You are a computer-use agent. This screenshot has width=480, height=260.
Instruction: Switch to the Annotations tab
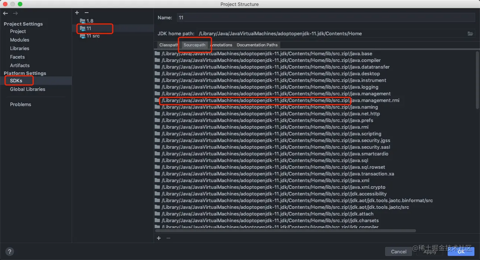[x=221, y=45]
